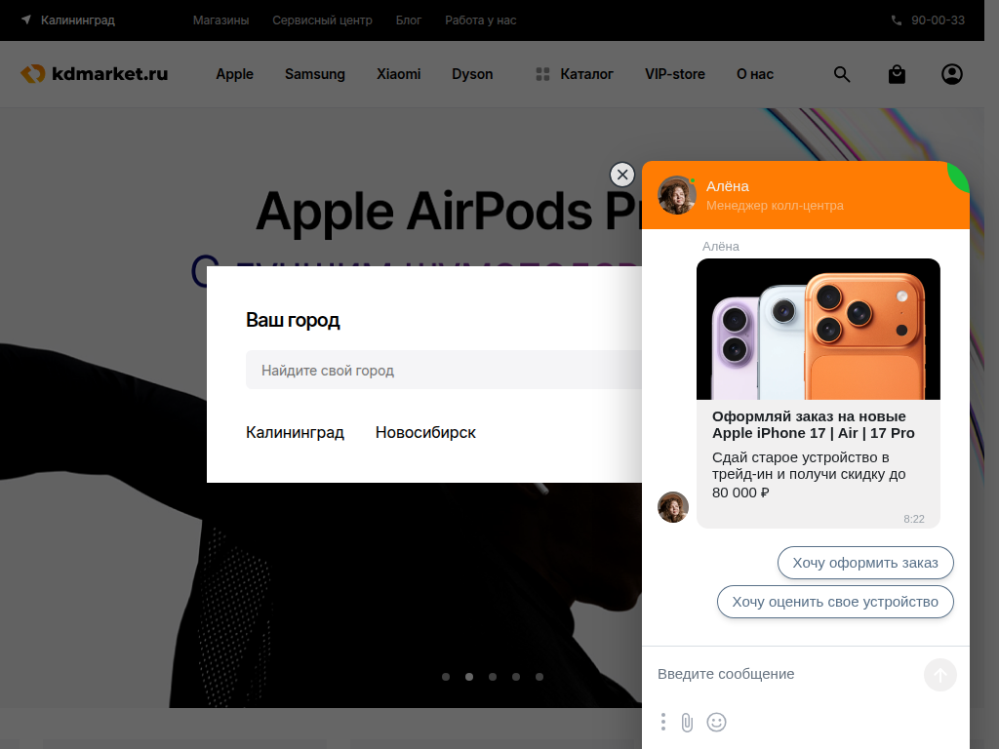Viewport: 999px width, 749px height.
Task: Open the VIP-store menu item
Action: 674,74
